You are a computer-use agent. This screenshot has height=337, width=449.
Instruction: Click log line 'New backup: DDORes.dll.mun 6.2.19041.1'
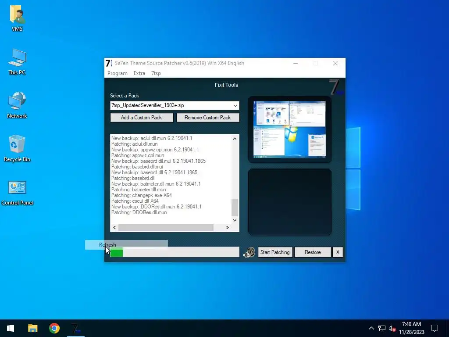click(157, 207)
